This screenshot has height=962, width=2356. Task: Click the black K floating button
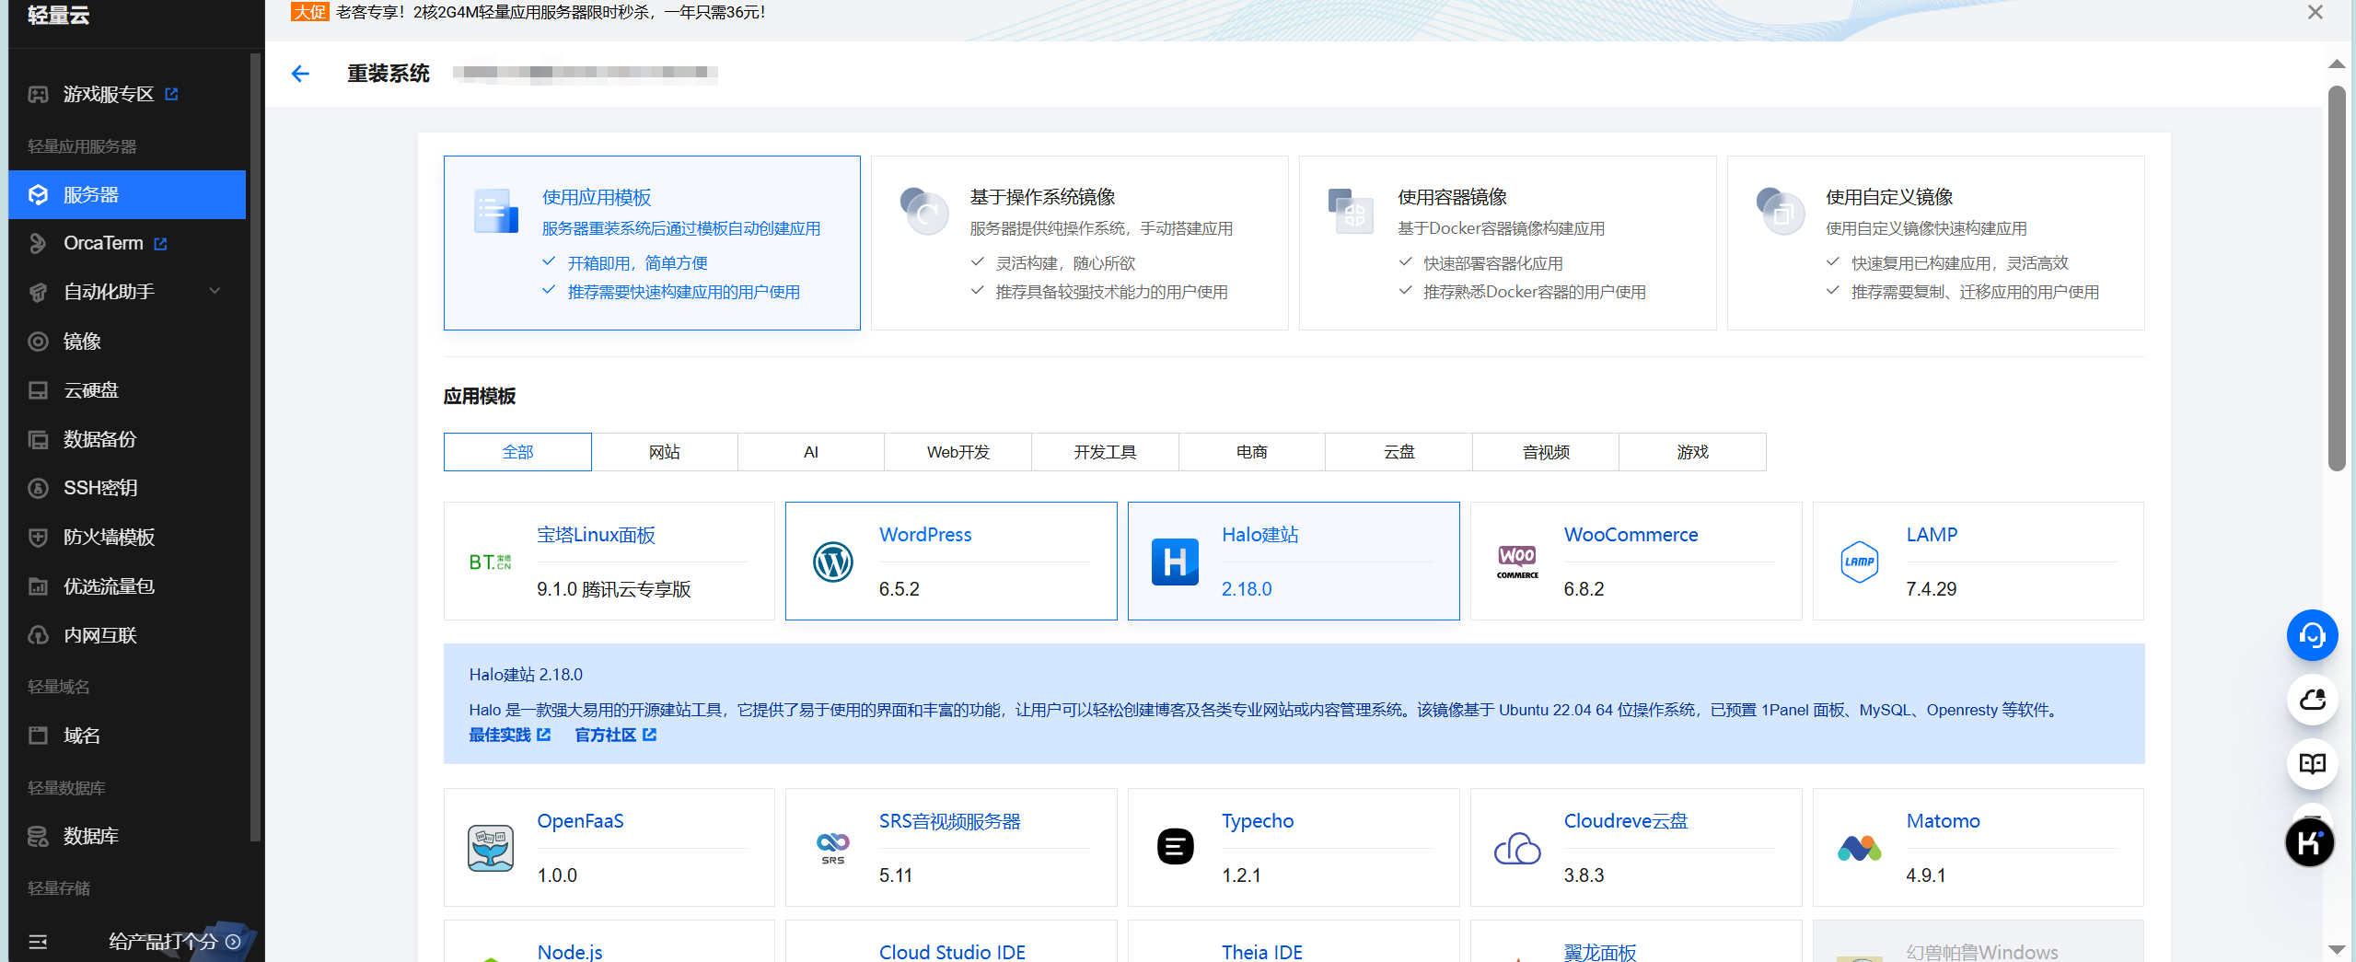(x=2310, y=842)
